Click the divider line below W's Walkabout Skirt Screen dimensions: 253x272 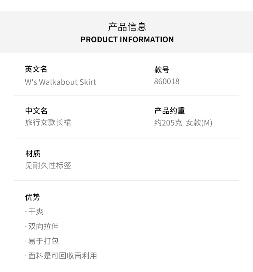[126, 96]
